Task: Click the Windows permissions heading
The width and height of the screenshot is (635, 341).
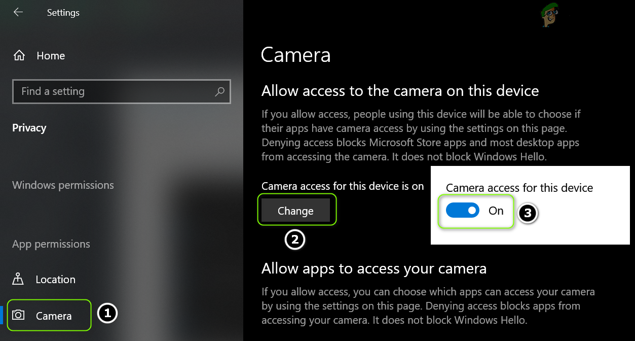Action: click(x=63, y=185)
